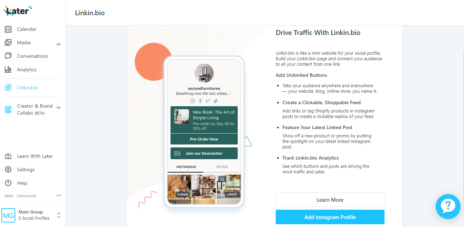Open the Main Group switcher chevrons

[x=59, y=215]
